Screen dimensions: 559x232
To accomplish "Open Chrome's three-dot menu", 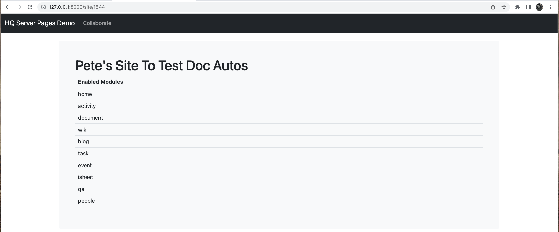I will coord(550,7).
